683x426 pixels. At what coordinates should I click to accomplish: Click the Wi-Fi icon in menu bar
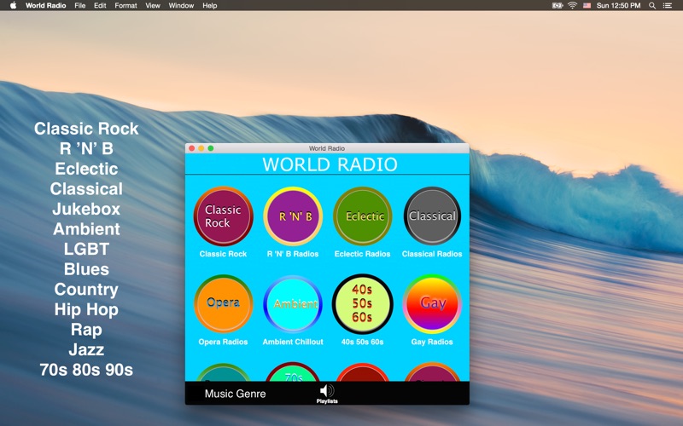coord(572,5)
